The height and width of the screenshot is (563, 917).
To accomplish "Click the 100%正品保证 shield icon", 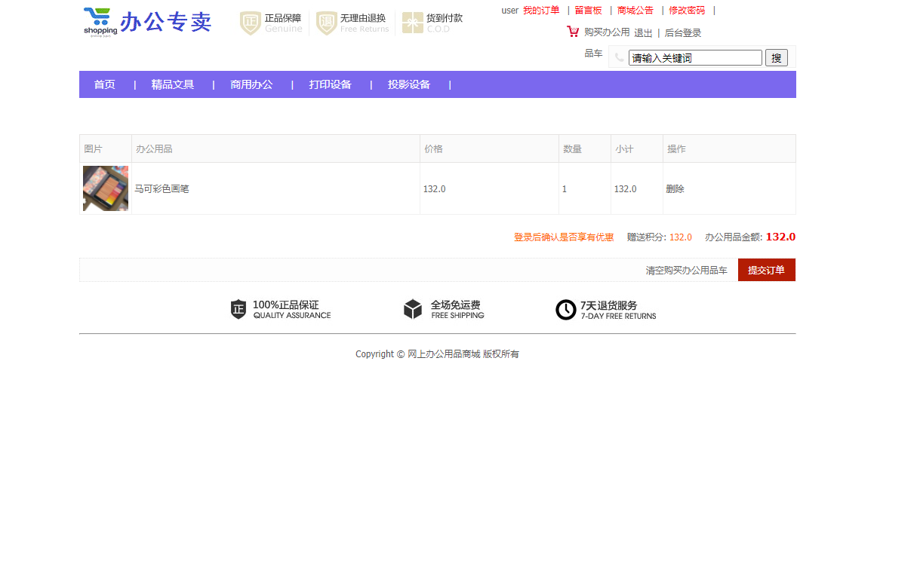I will point(238,308).
